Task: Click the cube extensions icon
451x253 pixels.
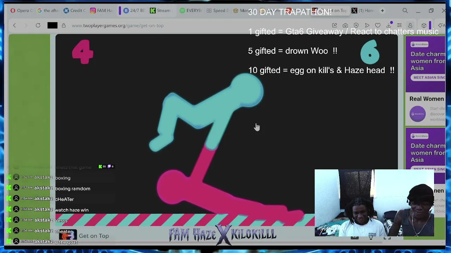Action: pos(424,25)
